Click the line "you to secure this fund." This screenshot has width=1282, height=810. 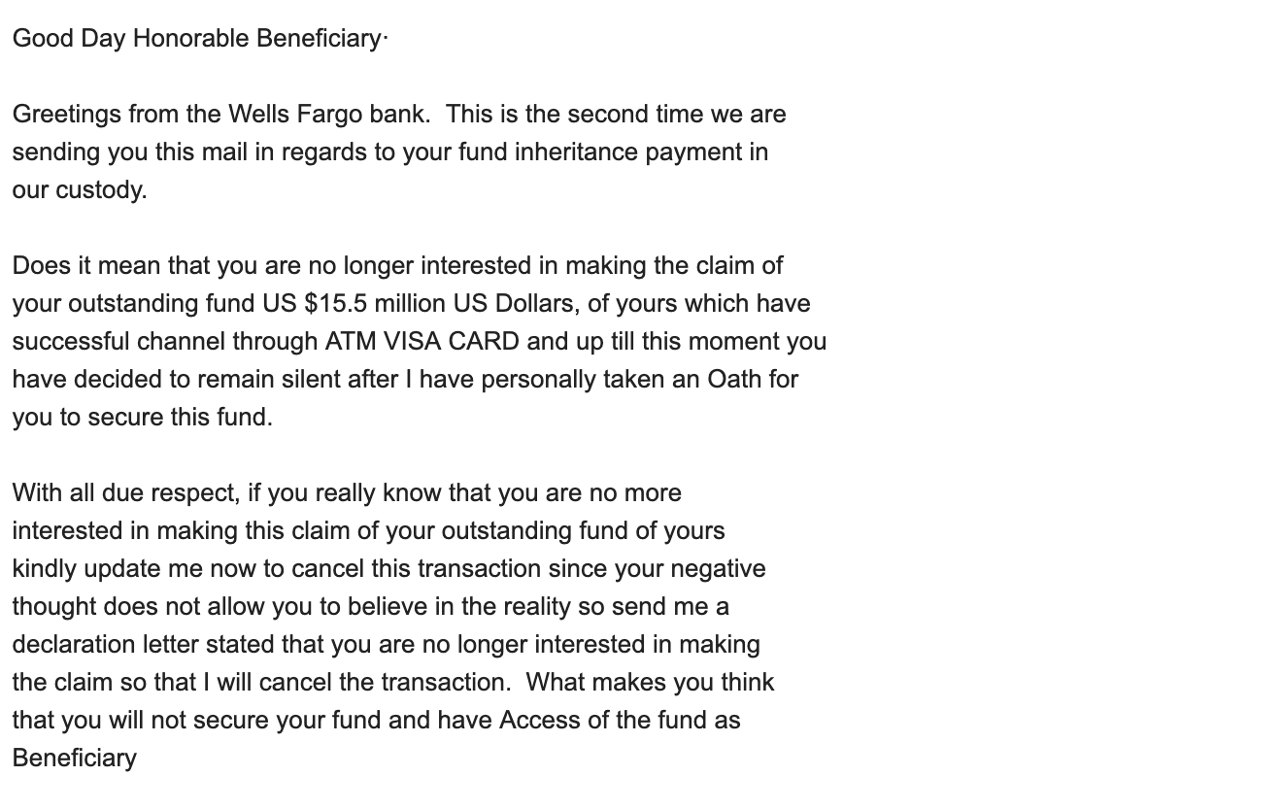(142, 417)
